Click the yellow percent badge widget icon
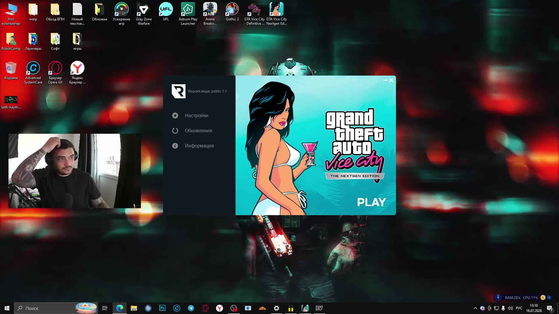 543,297
